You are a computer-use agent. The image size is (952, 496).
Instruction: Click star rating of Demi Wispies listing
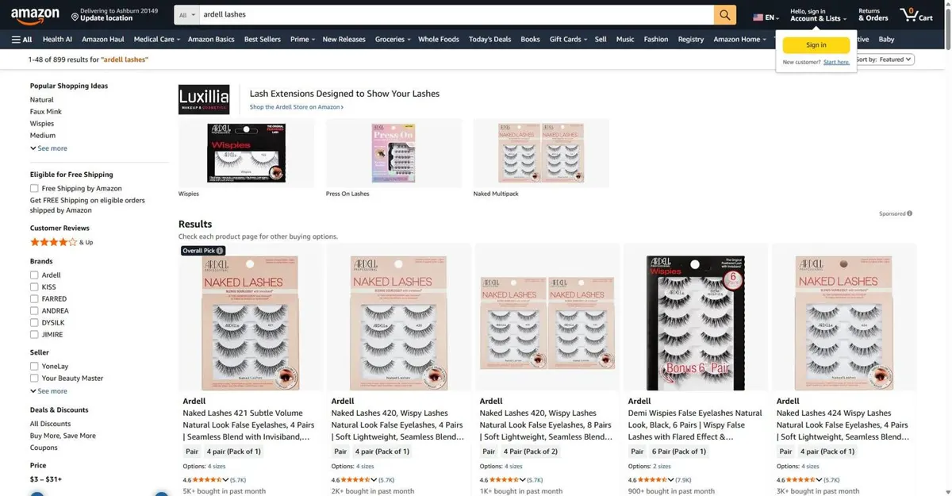(x=655, y=479)
